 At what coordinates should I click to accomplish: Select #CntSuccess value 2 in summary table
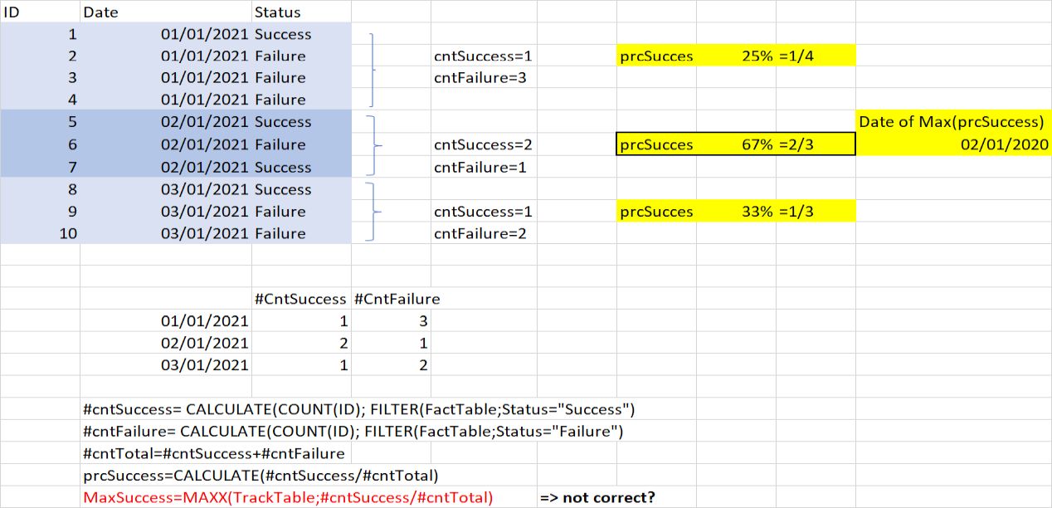301,343
